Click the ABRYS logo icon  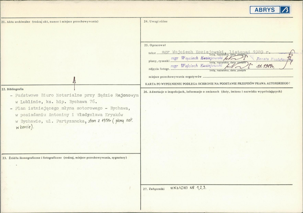click(x=285, y=10)
